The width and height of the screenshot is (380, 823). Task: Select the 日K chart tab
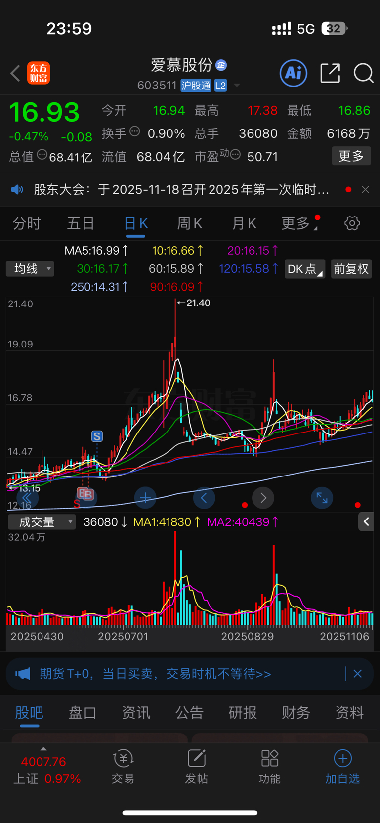(x=136, y=223)
